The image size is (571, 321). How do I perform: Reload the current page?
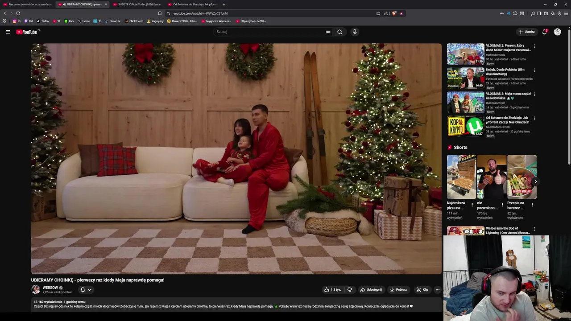pyautogui.click(x=18, y=13)
